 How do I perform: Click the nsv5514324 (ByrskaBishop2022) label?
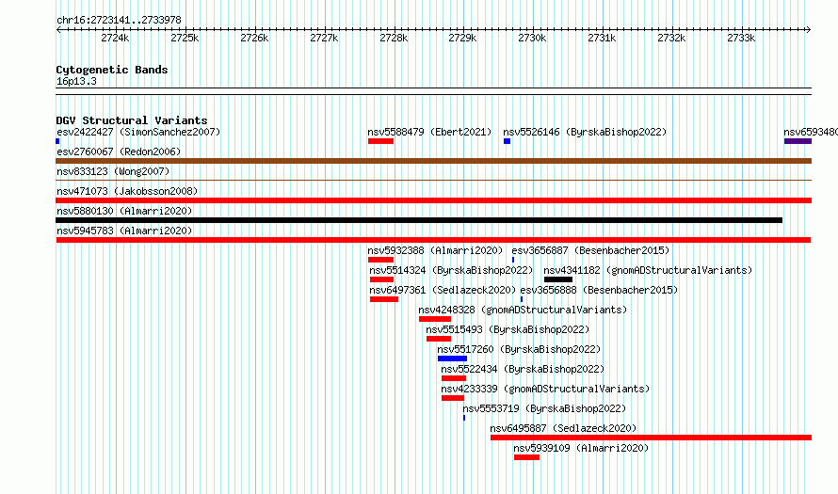(x=451, y=270)
